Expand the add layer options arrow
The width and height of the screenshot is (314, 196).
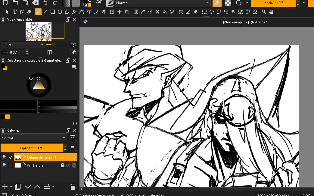(x=11, y=187)
